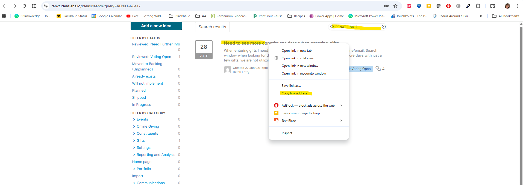This screenshot has height=185, width=523.
Task: Choose Inspect from context menu
Action: click(x=309, y=133)
